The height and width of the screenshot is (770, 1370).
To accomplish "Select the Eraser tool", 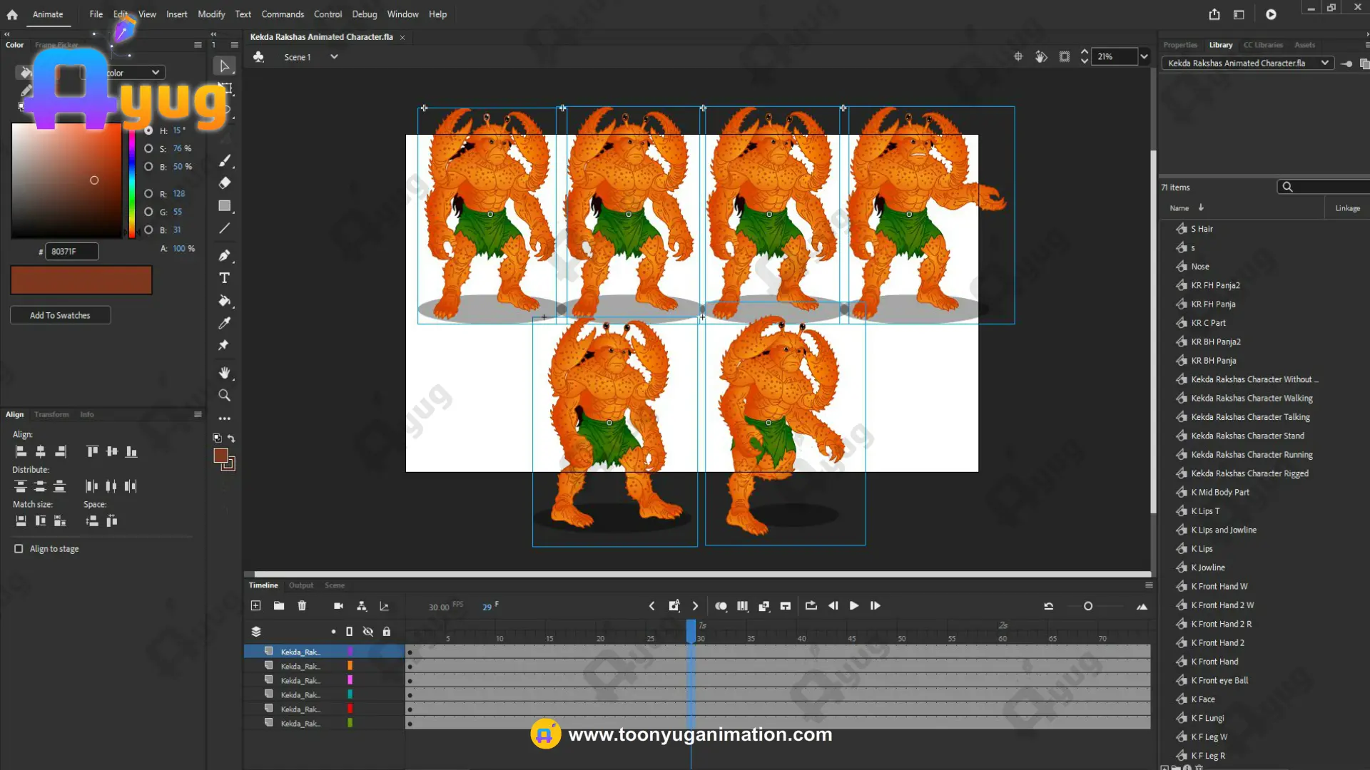I will 224,183.
